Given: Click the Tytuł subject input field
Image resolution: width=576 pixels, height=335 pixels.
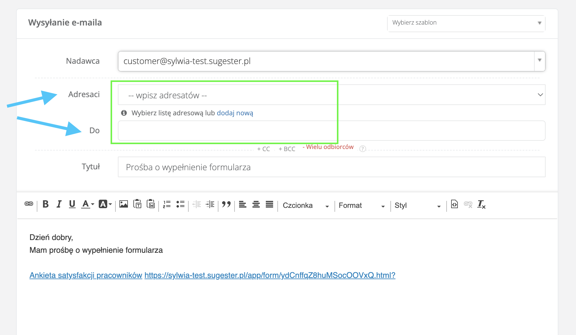Looking at the screenshot, I should (331, 167).
